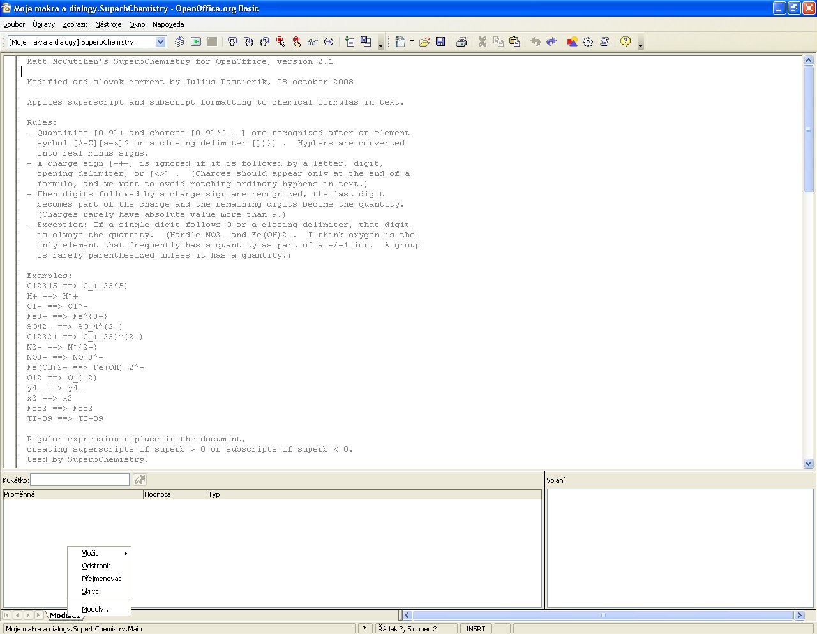Click the modified '*' indicator in status bar
This screenshot has width=817, height=634.
tap(364, 629)
